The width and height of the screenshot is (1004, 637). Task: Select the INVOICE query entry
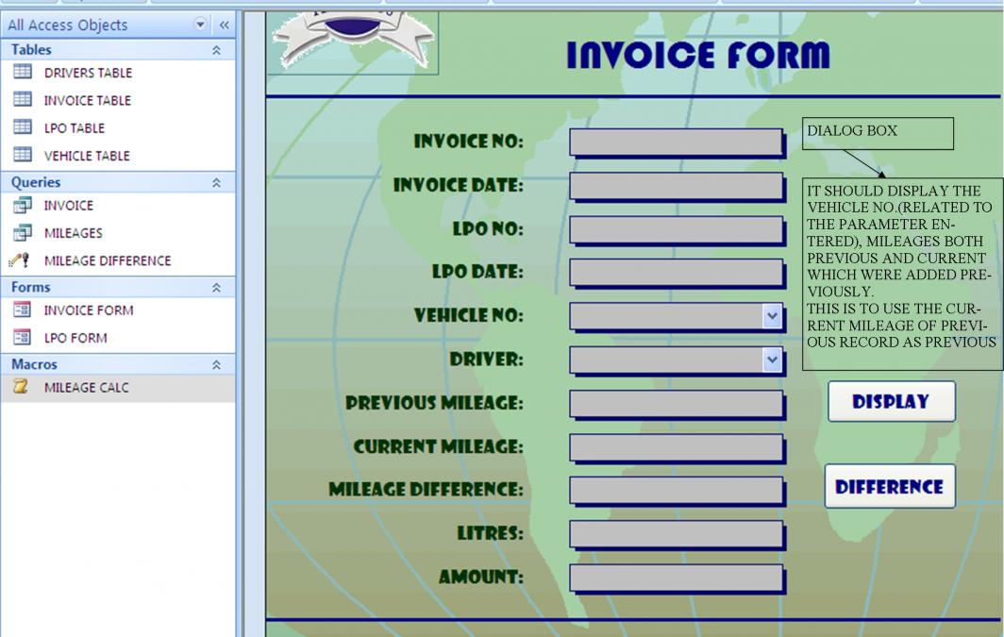pyautogui.click(x=118, y=205)
